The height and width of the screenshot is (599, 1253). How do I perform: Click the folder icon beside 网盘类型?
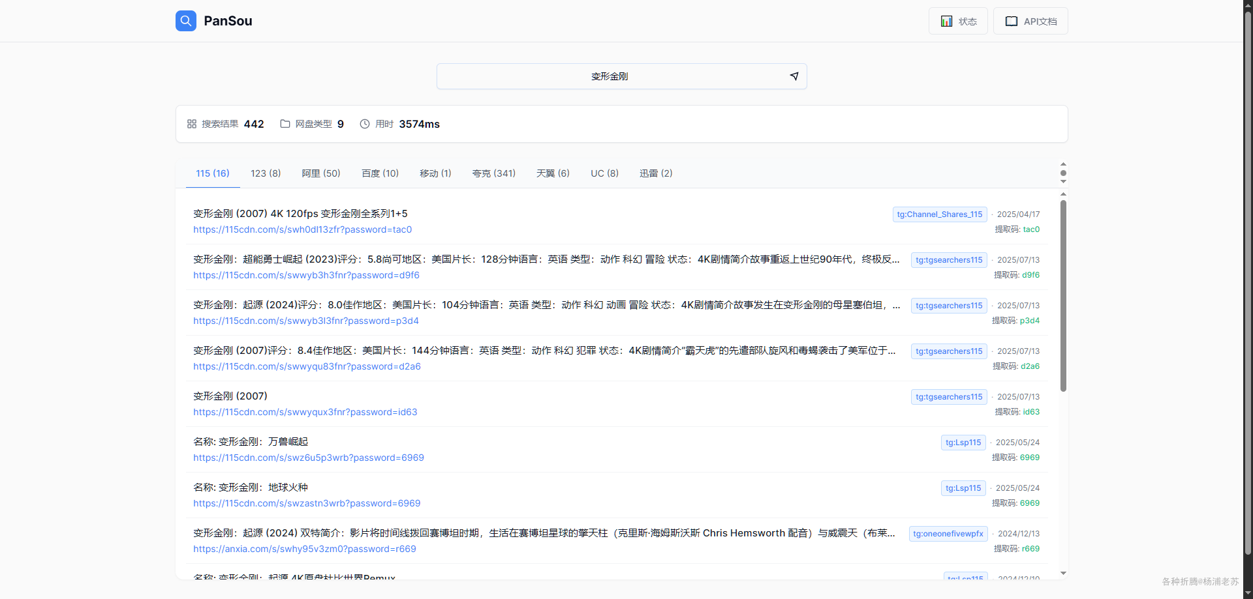285,124
